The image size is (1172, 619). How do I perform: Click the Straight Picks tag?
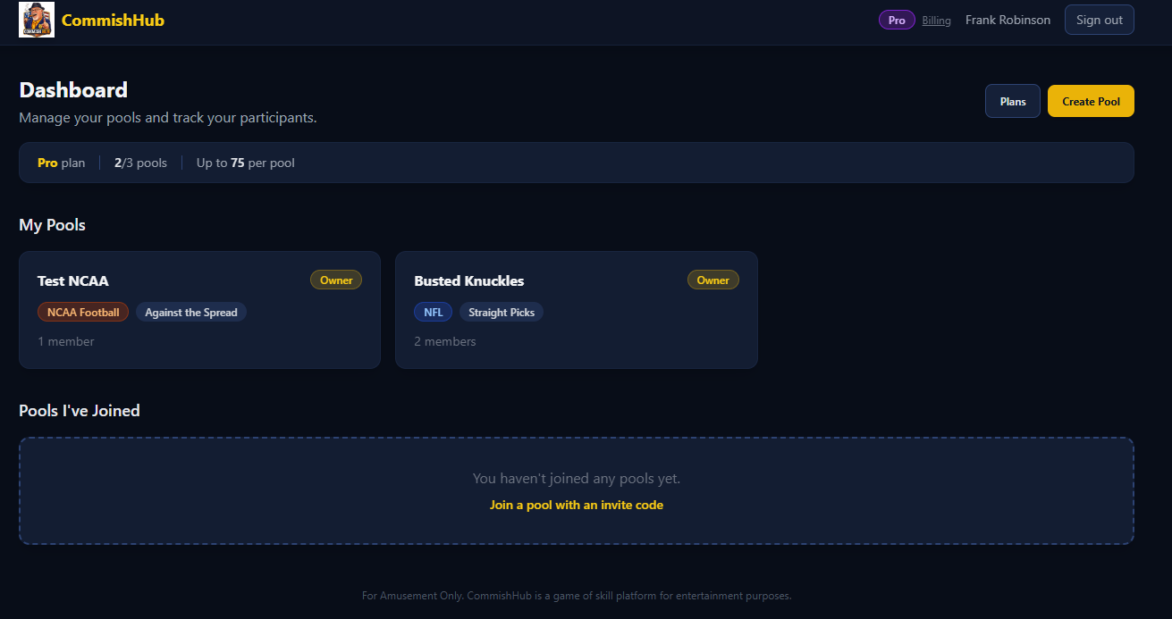tap(502, 312)
